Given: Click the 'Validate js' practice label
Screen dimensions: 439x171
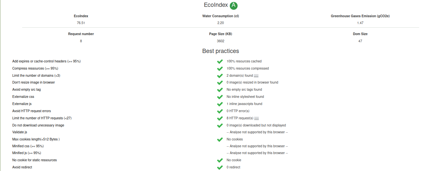Looking at the screenshot, I should pos(20,132).
